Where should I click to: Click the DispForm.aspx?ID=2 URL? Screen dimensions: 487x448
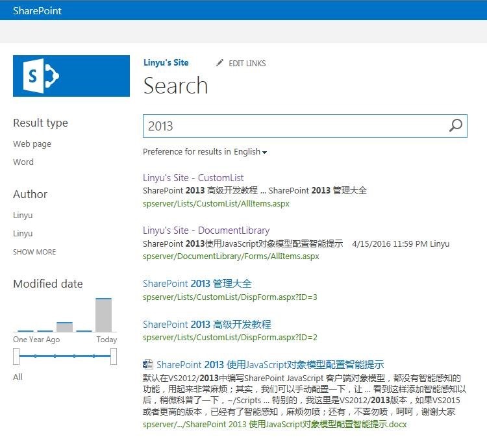tap(230, 338)
